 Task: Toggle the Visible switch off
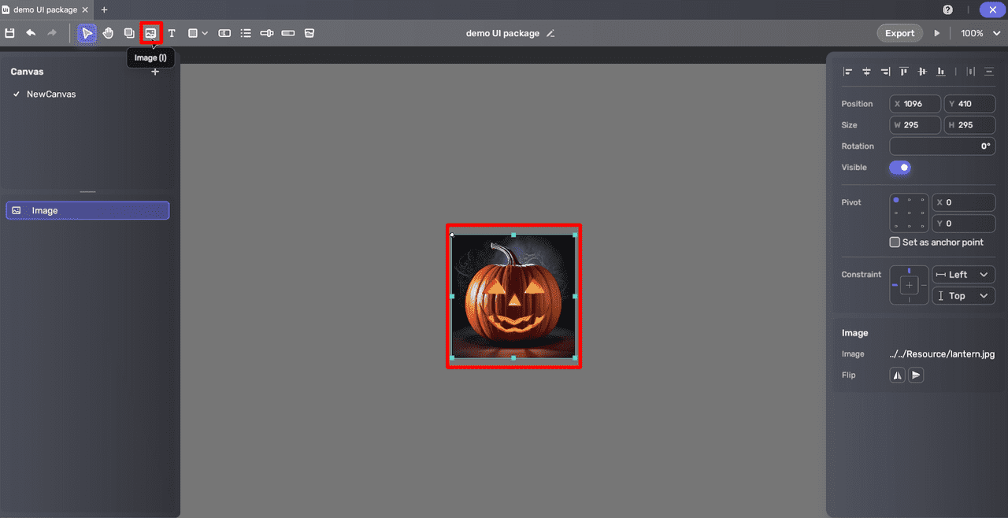point(900,168)
